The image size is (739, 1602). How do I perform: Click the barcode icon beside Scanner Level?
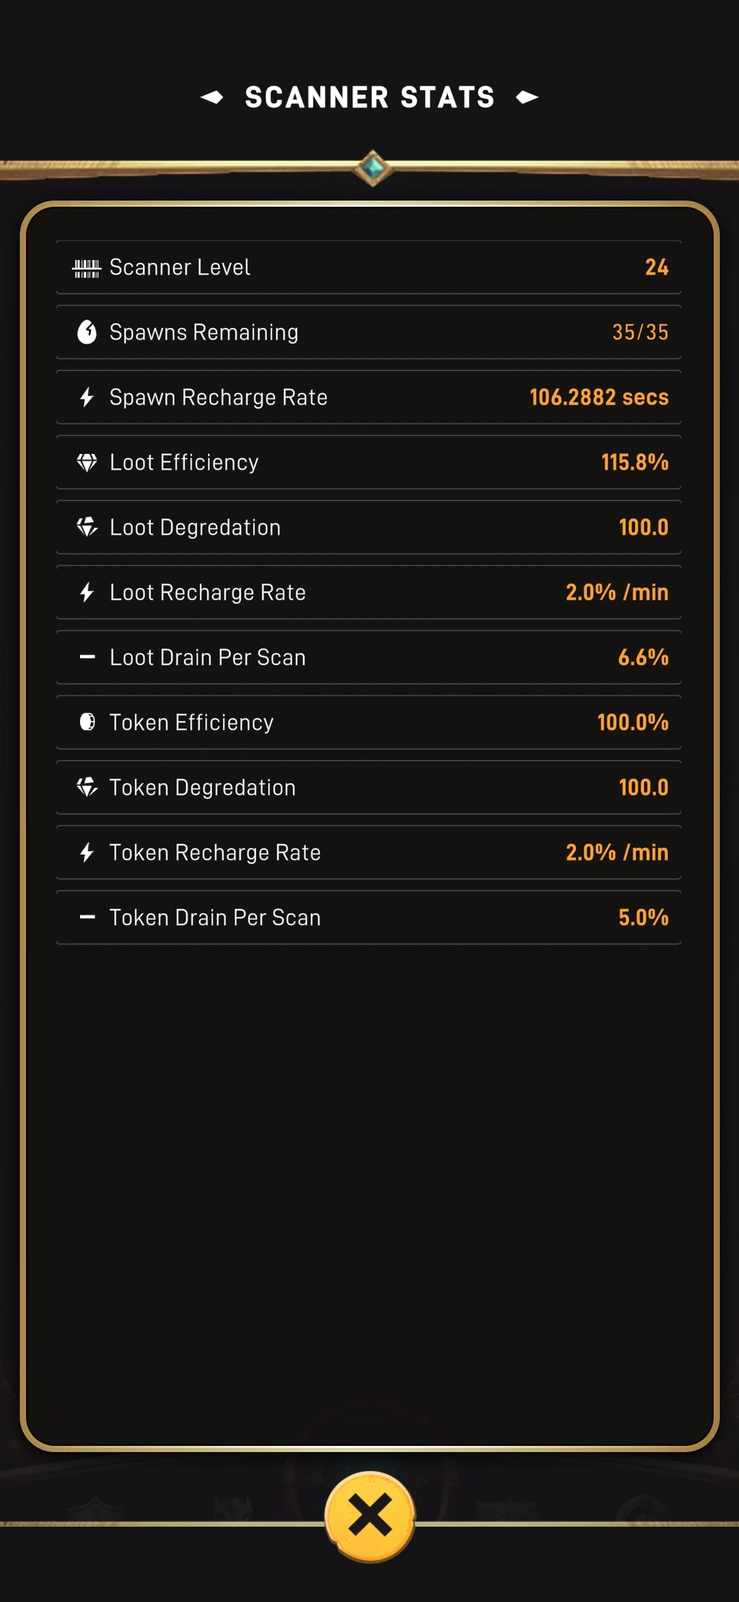pos(87,268)
